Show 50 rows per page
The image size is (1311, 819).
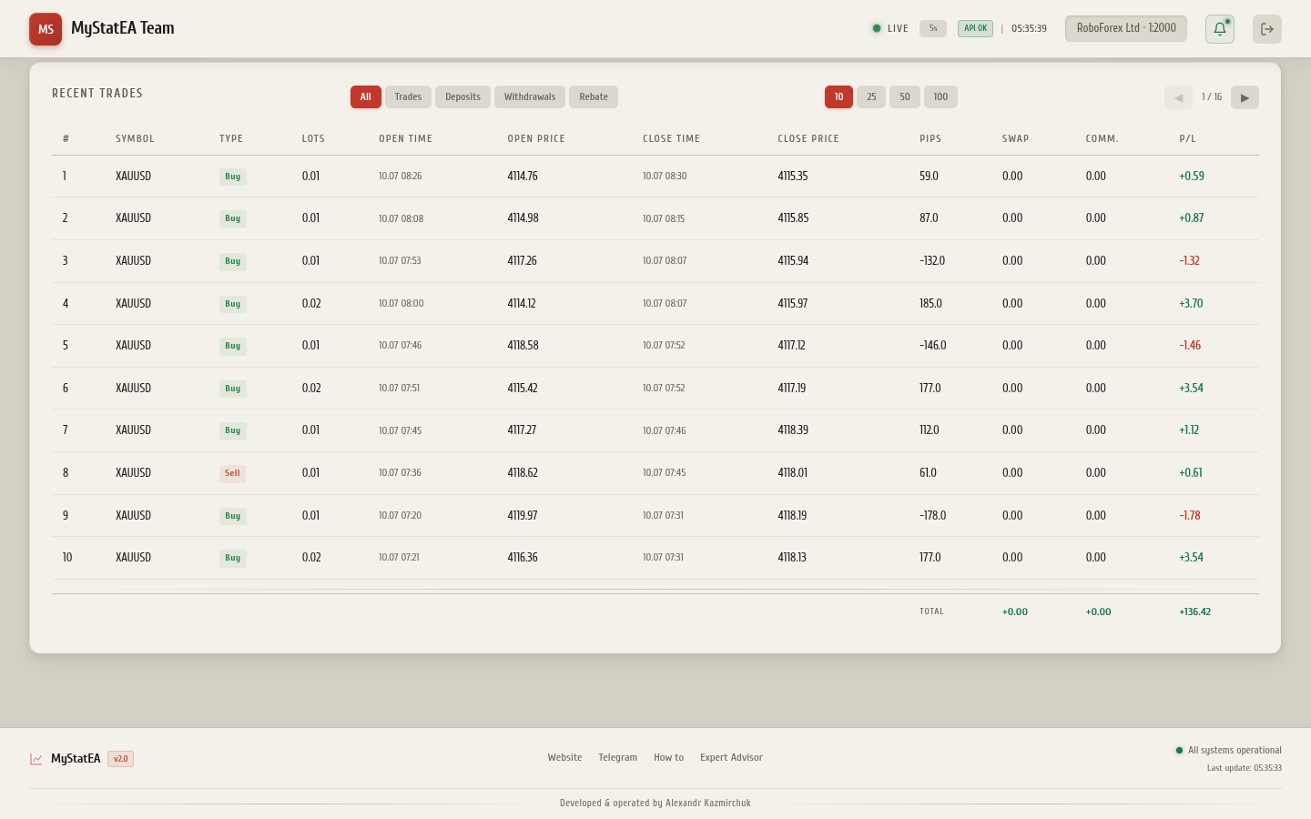tap(905, 97)
